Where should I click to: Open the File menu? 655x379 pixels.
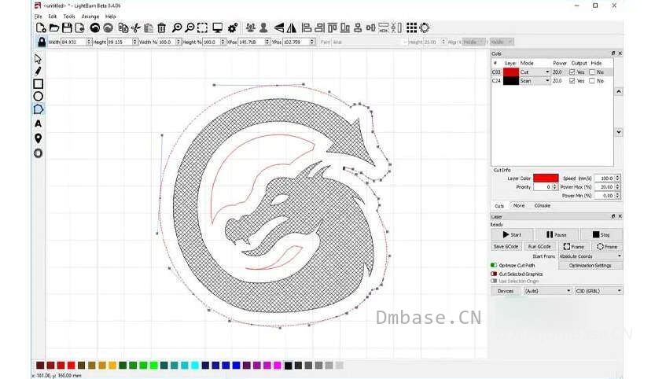[38, 17]
